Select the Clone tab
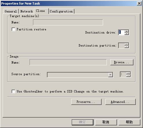 pos(41,11)
